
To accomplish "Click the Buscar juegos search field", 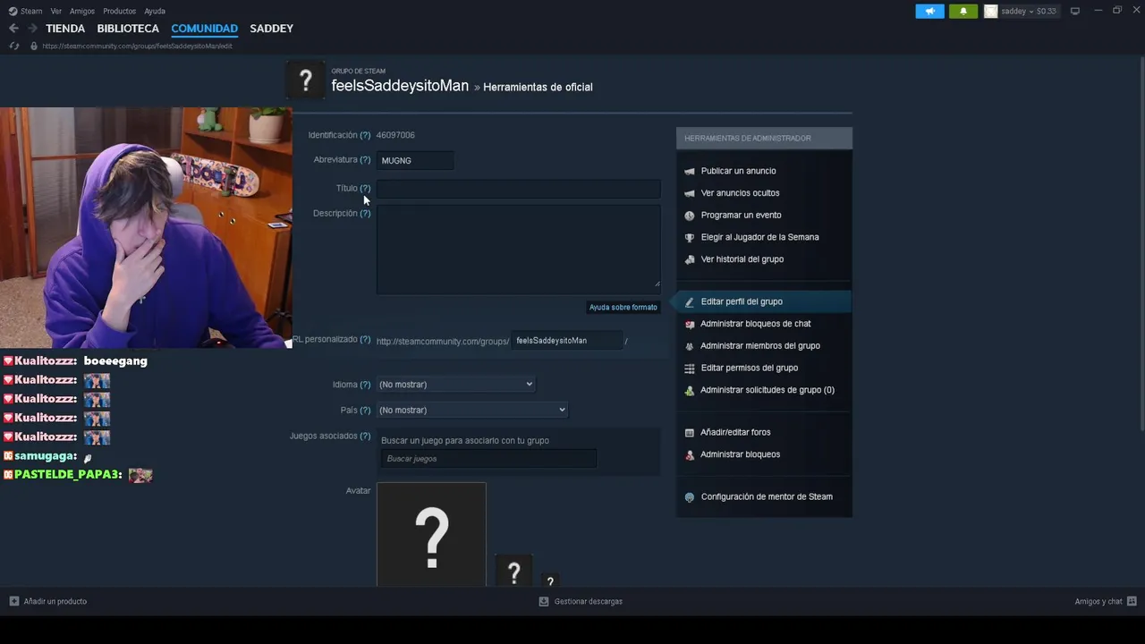I will (488, 459).
